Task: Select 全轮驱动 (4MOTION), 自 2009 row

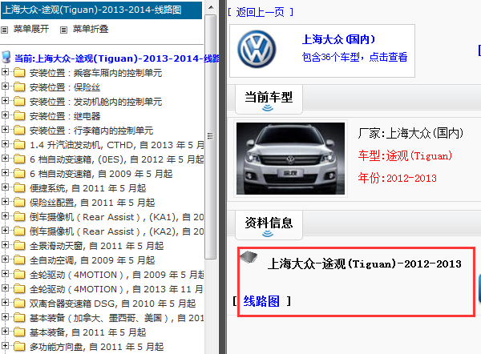Action: (116, 275)
